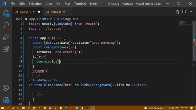
Task: Open Task View on taskbar
Action: point(18,108)
